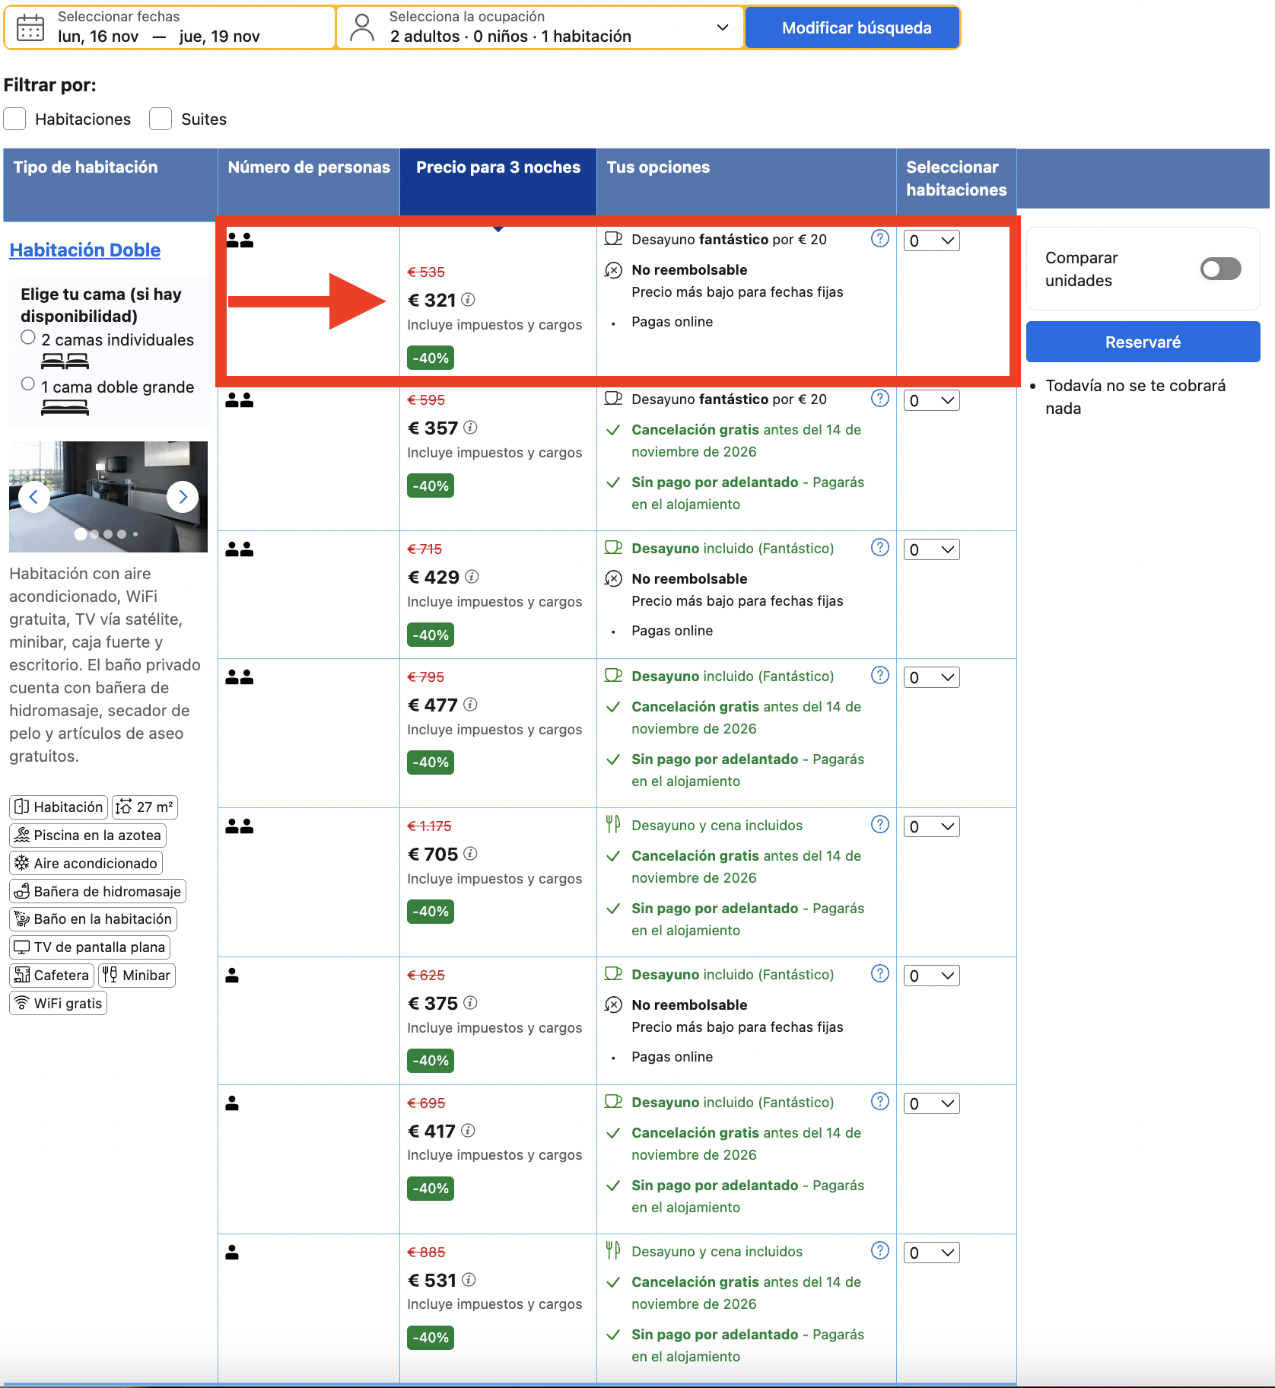Viewport: 1275px width, 1388px height.
Task: Open help icon for € 531 dinner included row
Action: click(880, 1251)
